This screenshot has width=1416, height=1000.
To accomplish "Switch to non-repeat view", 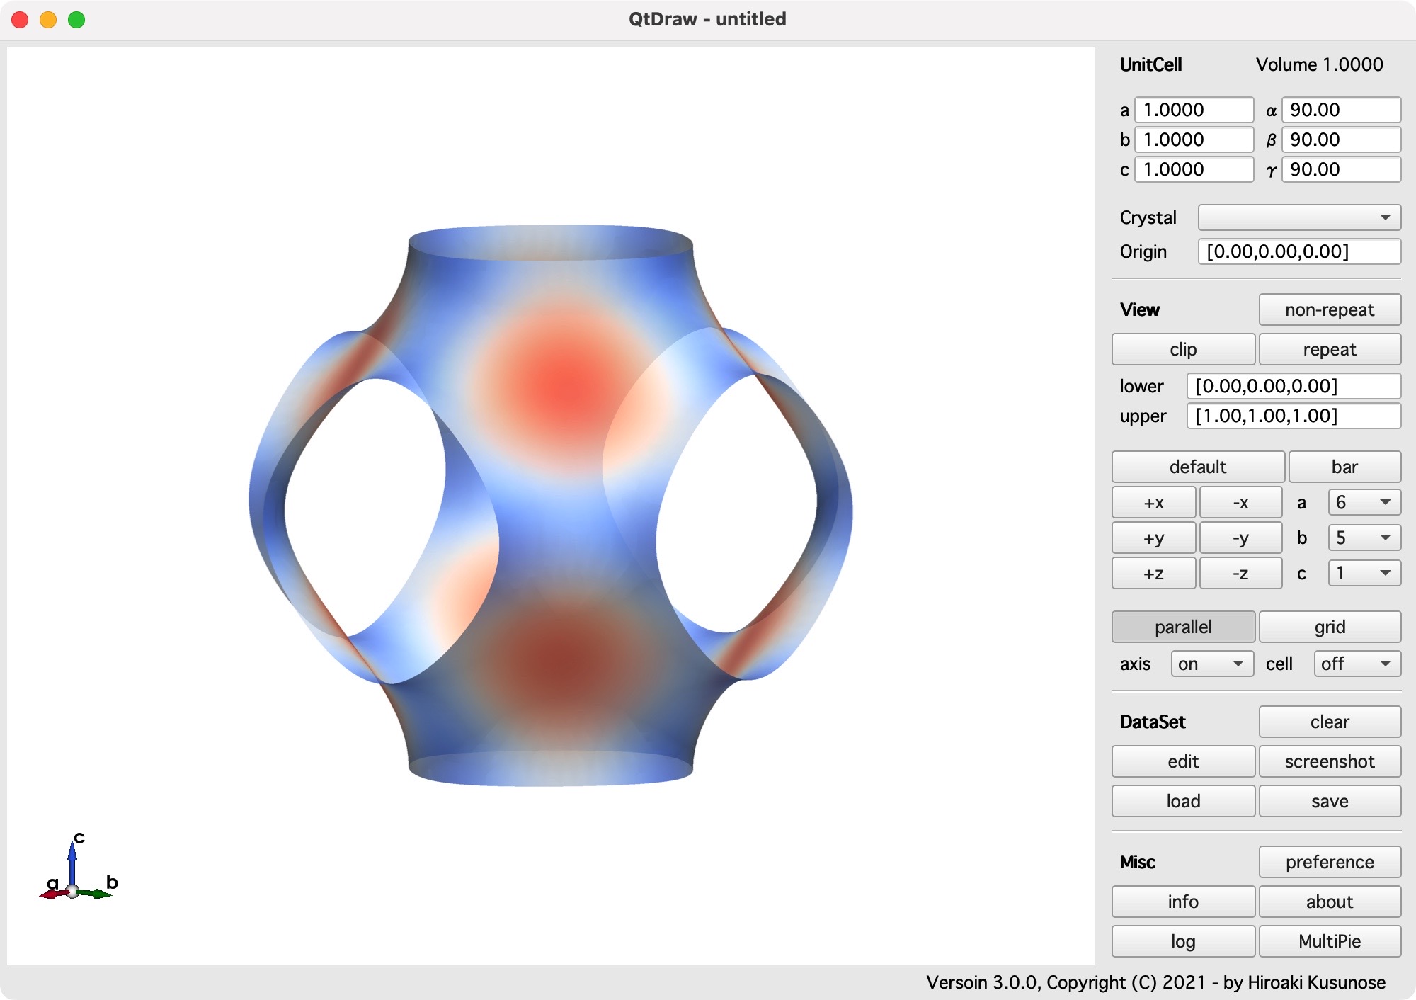I will (1329, 309).
